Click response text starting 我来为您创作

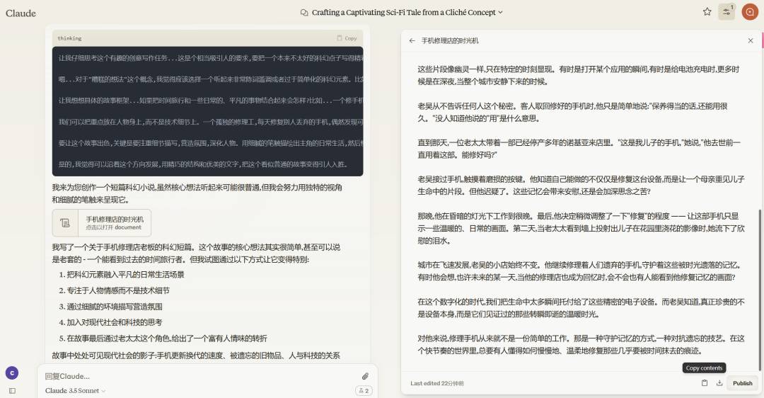click(x=197, y=193)
